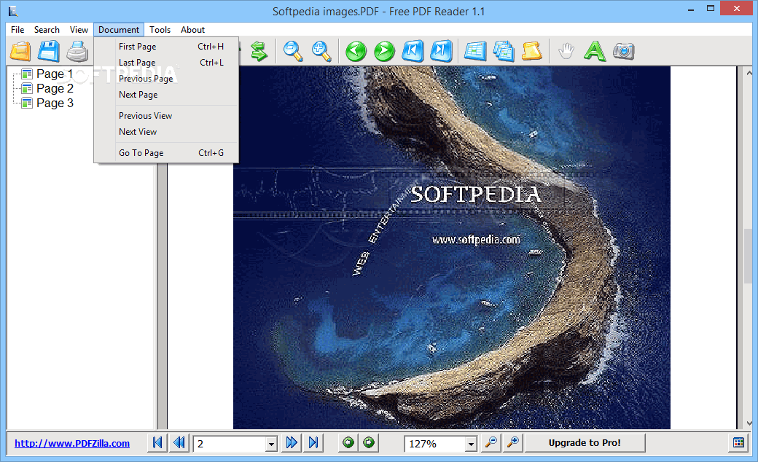This screenshot has width=758, height=462.
Task: Click the Upgrade to Pro! button
Action: 585,442
